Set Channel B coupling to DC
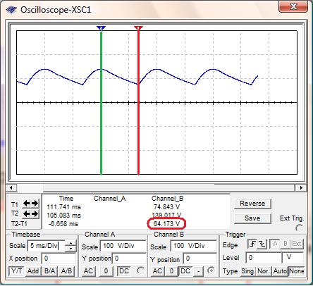Image resolution: width=313 pixels, height=286 pixels. coord(185,271)
